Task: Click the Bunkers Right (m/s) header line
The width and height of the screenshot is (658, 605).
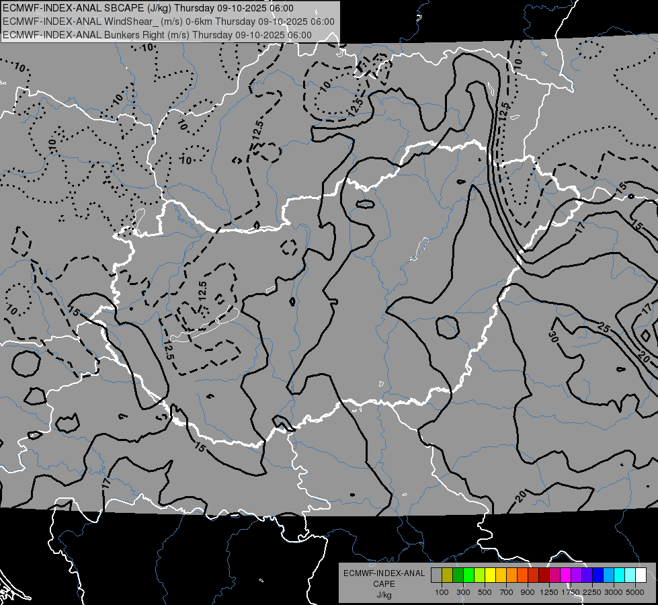Action: [x=157, y=35]
